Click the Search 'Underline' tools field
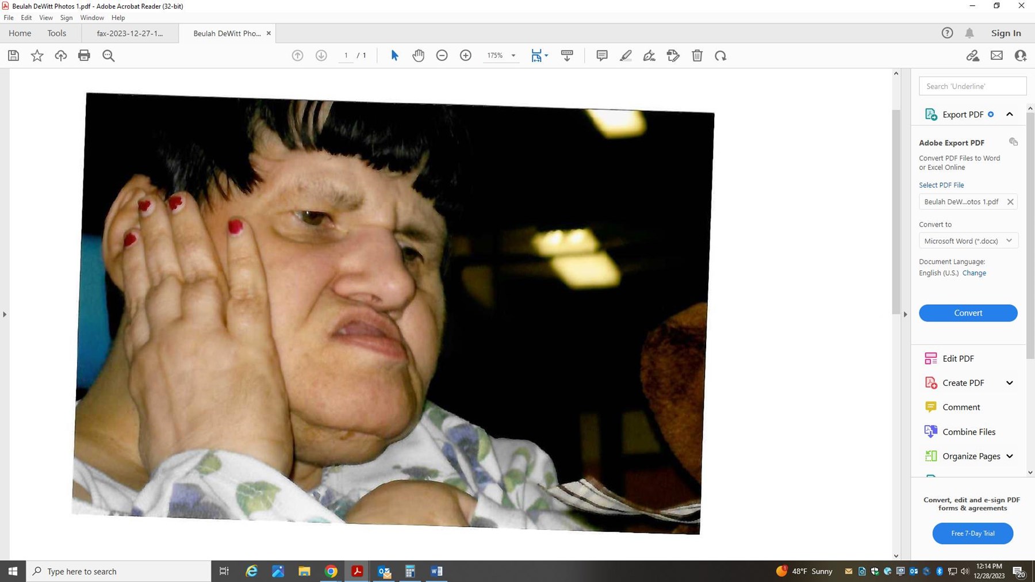Screen dimensions: 1035x582 (x=972, y=86)
